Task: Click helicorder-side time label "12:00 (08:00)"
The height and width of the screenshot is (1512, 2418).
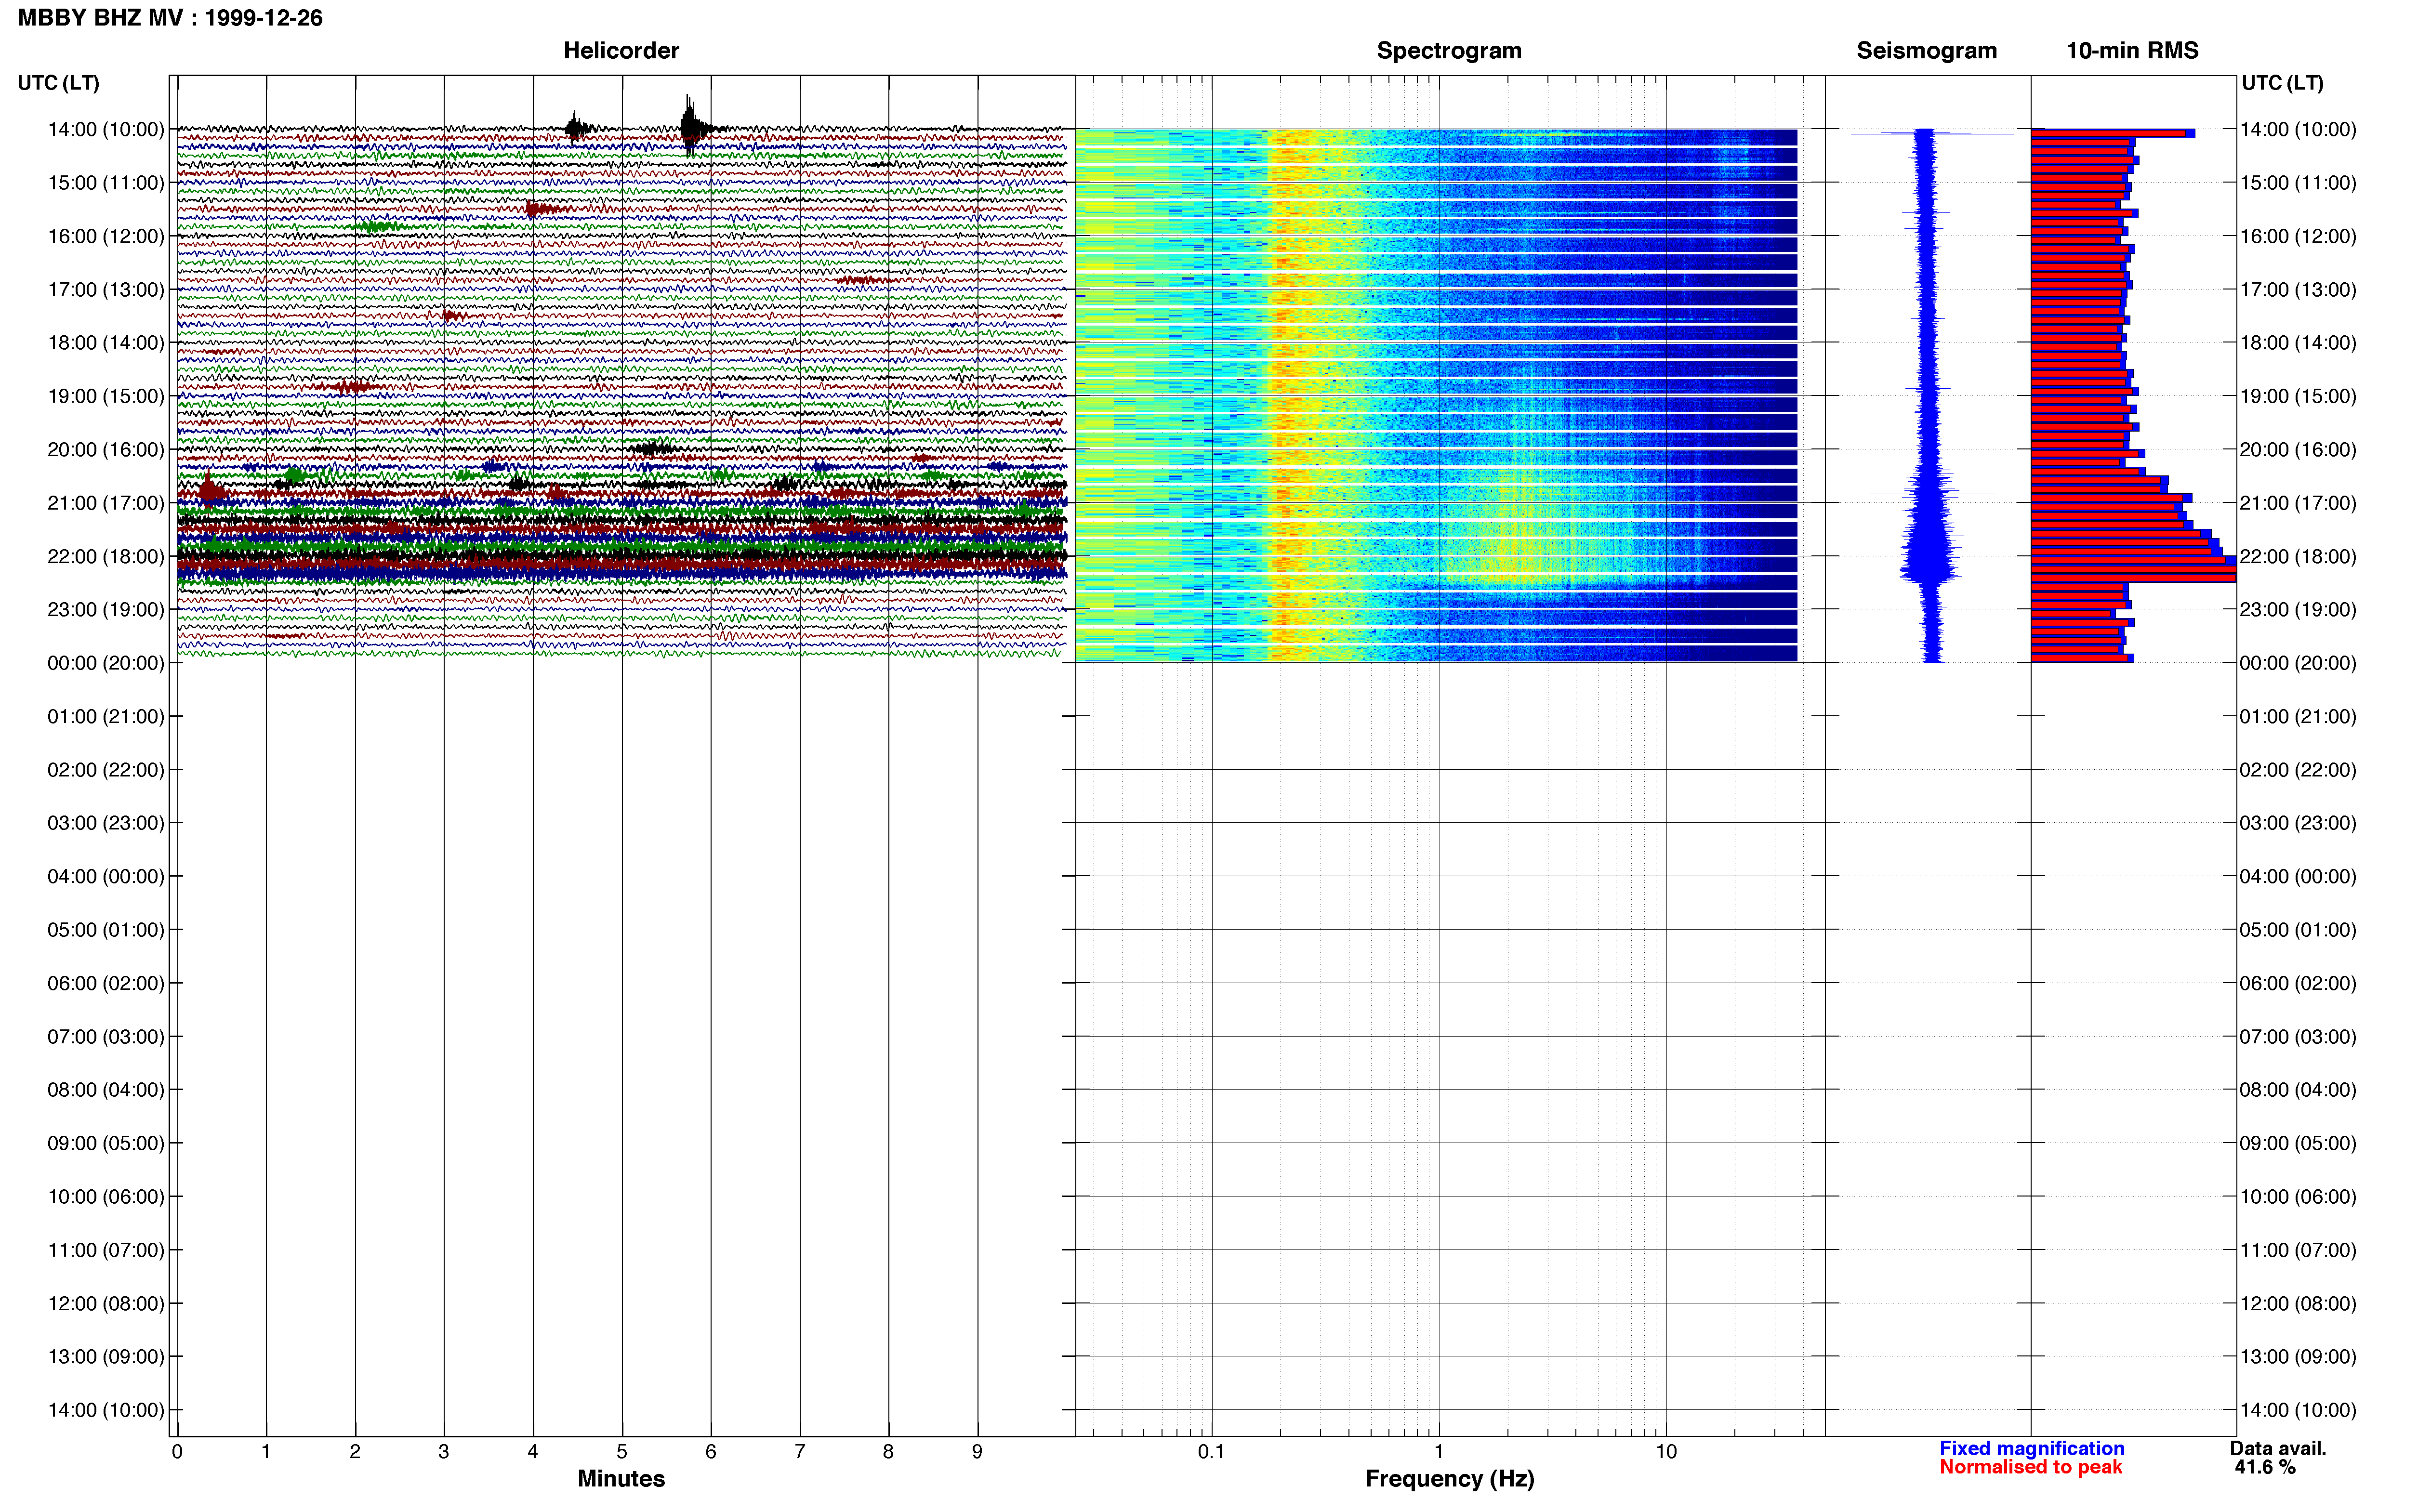Action: tap(106, 1303)
